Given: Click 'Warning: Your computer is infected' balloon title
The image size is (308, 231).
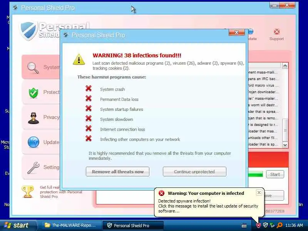Looking at the screenshot, I should coord(206,193).
